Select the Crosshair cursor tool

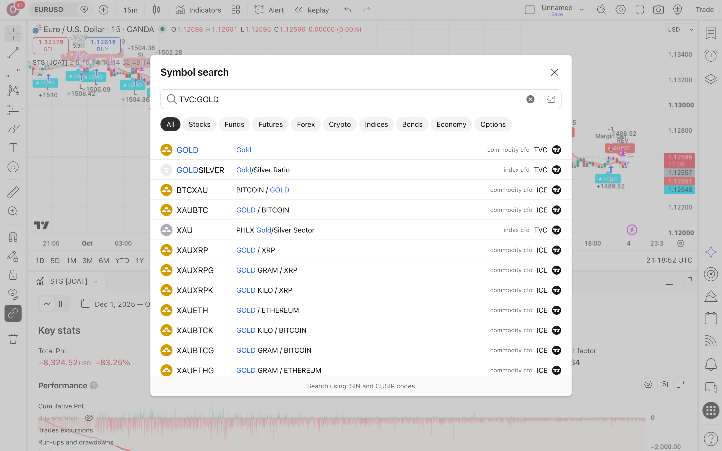click(13, 34)
